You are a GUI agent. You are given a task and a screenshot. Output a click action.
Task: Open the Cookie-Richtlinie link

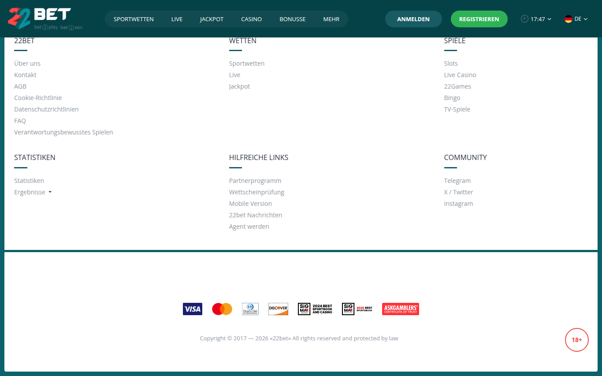click(x=38, y=98)
